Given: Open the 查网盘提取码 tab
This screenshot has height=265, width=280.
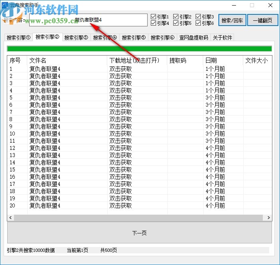Looking at the screenshot, I should tap(194, 38).
